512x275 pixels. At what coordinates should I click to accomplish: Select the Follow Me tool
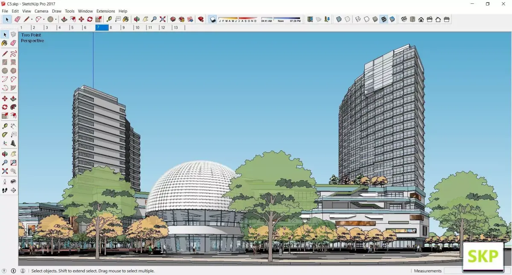(x=13, y=107)
